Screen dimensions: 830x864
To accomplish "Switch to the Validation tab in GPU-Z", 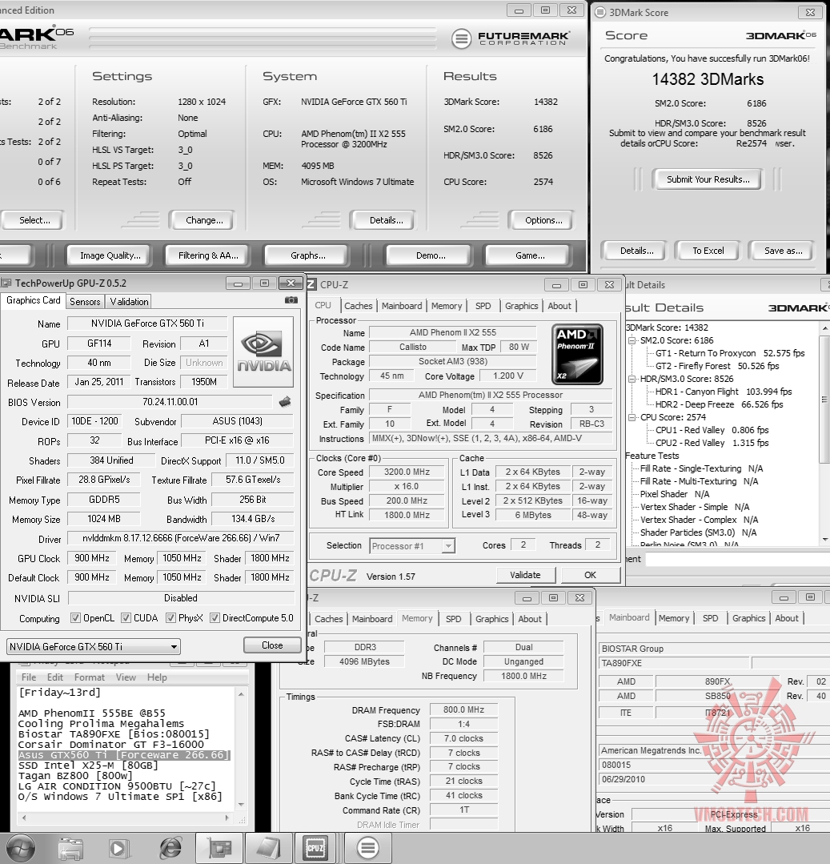I will point(129,301).
